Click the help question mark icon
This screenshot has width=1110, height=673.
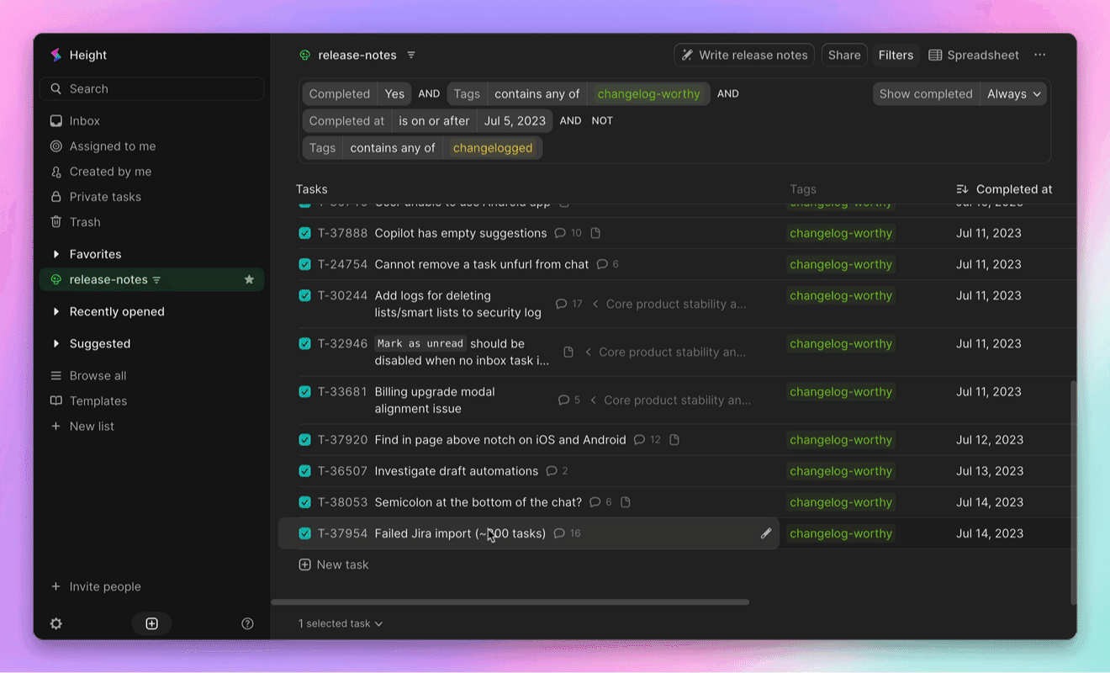pos(247,623)
